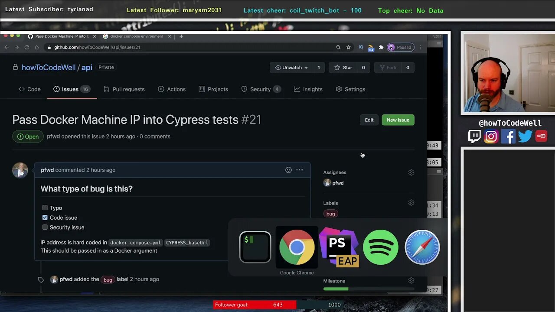Click the bug label in sidebar
Image resolution: width=555 pixels, height=312 pixels.
point(330,214)
